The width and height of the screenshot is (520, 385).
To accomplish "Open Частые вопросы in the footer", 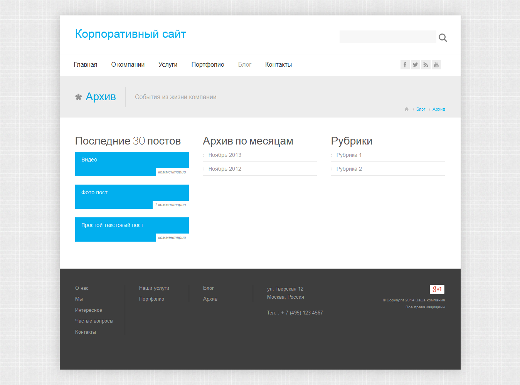I will pyautogui.click(x=94, y=320).
